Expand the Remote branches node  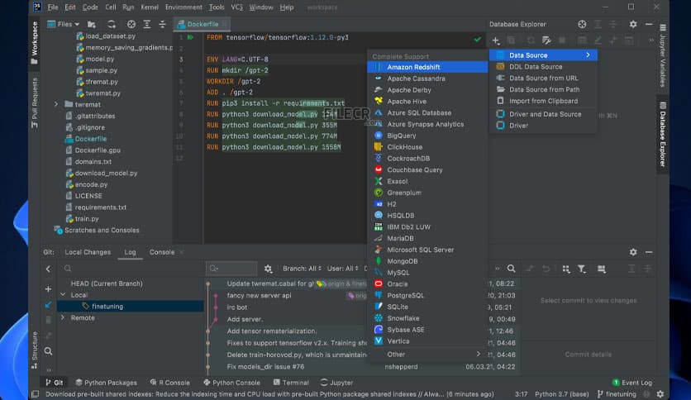click(63, 317)
